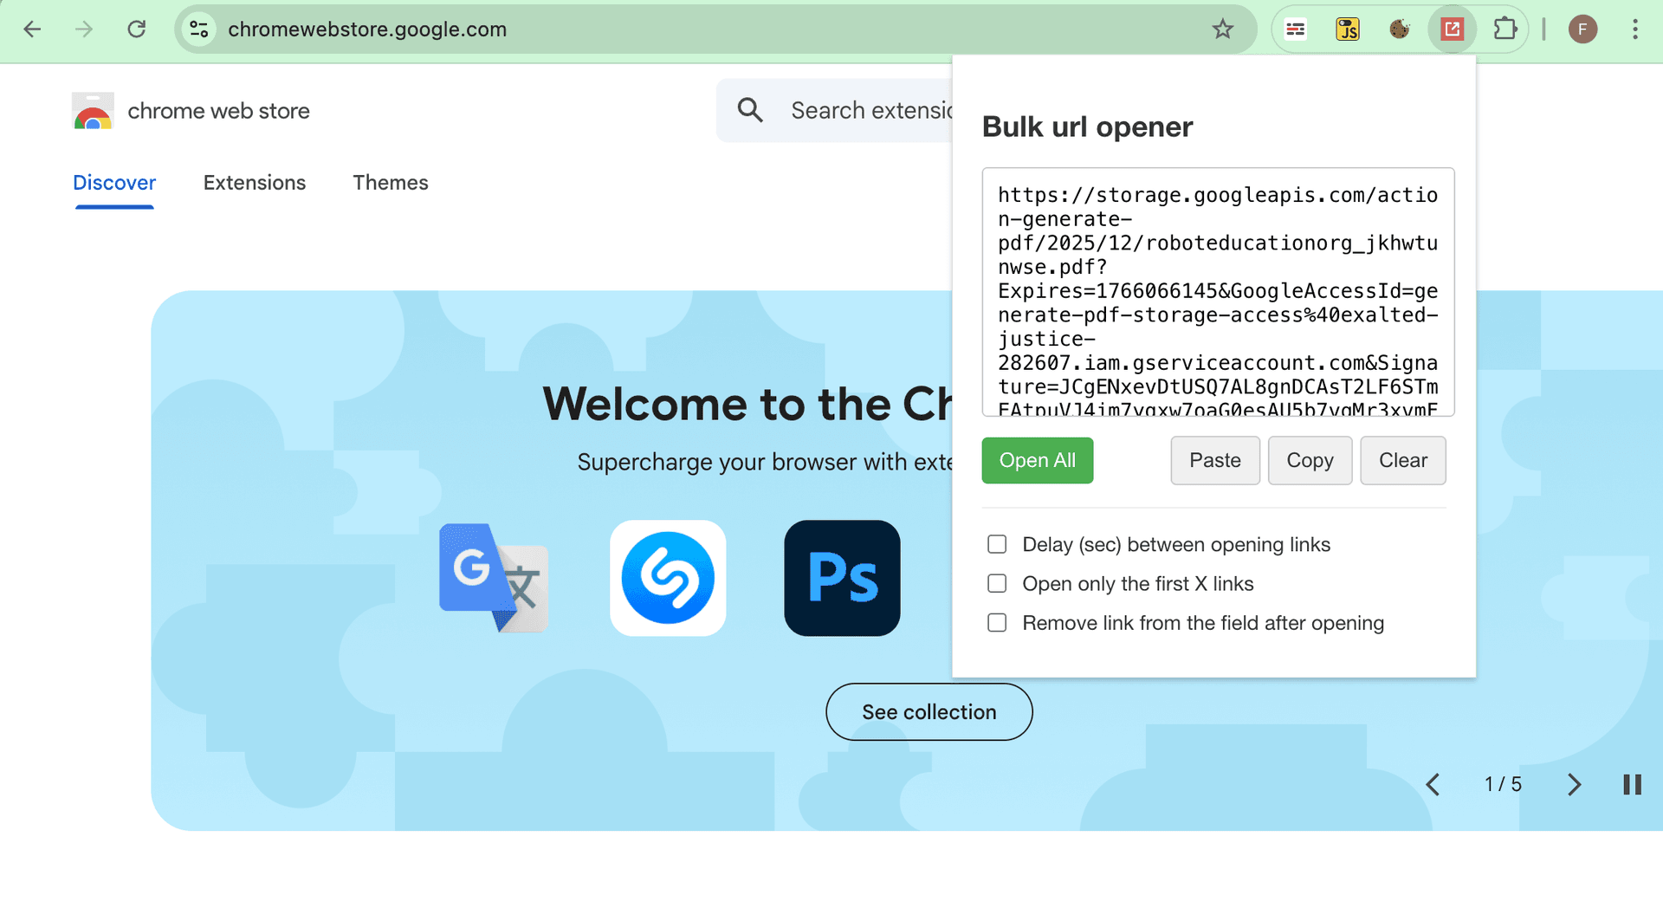Pause the carousel slideshow
1663x908 pixels.
pyautogui.click(x=1633, y=784)
